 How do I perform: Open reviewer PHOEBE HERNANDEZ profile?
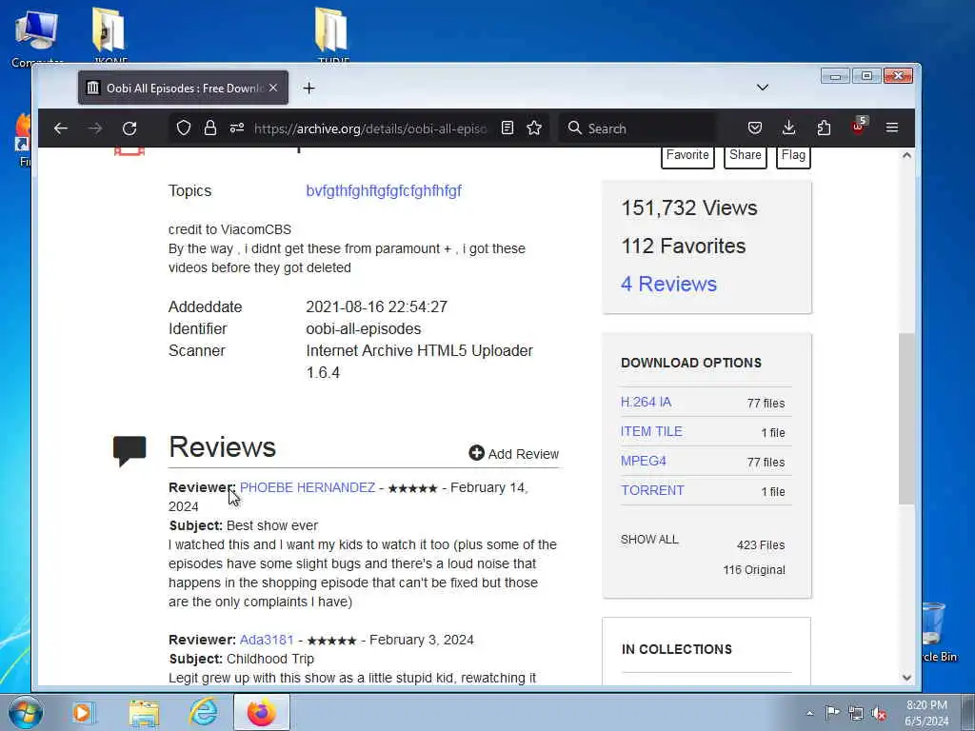(308, 488)
